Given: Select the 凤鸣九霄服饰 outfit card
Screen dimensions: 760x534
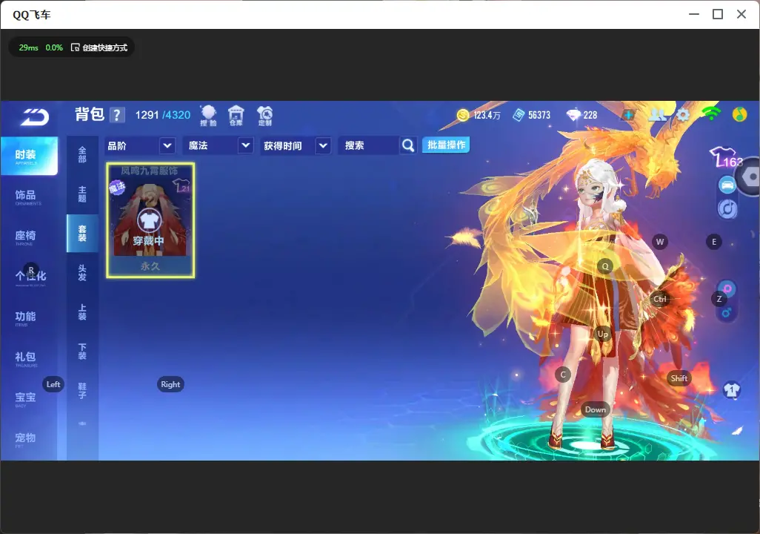Looking at the screenshot, I should tap(150, 220).
